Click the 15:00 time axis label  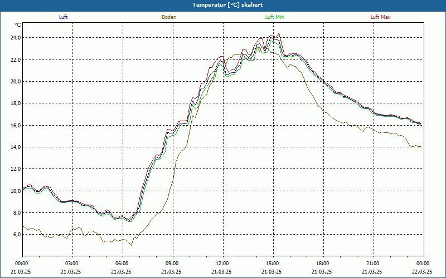(x=273, y=264)
